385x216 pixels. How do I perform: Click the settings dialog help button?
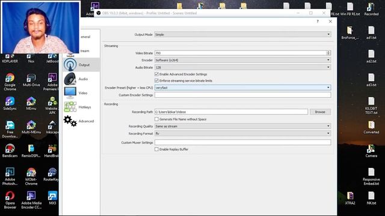tap(318, 22)
